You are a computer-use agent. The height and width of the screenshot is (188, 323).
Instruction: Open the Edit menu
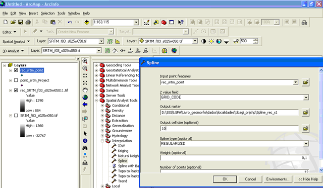pyautogui.click(x=13, y=14)
